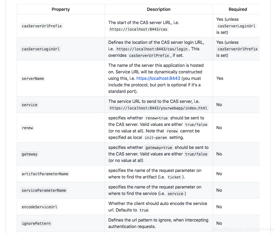This screenshot has height=234, width=276.
Task: Click the service property name cell
Action: coord(29,105)
